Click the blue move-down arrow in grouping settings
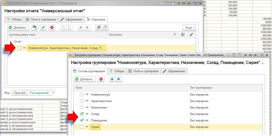272x136 pixels. click(x=119, y=79)
